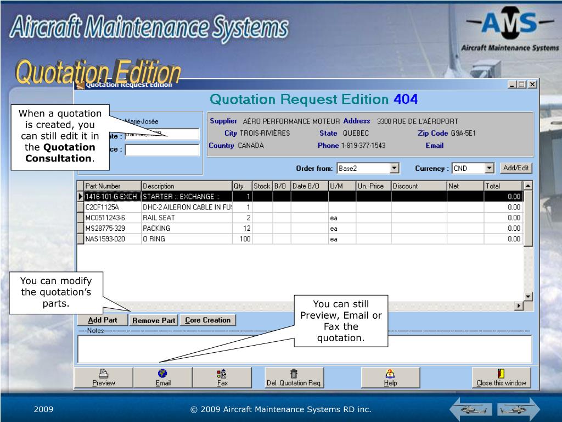Open the Currency dropdown
Viewport: 562px width, 422px height.
(489, 168)
